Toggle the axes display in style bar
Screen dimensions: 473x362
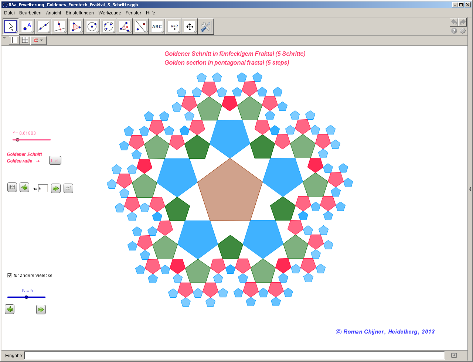pos(14,40)
